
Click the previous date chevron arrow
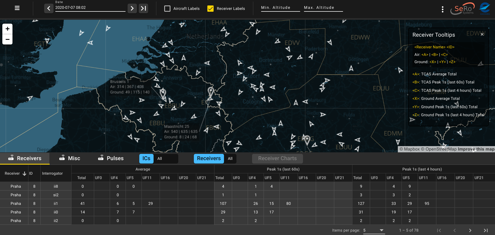coord(49,8)
